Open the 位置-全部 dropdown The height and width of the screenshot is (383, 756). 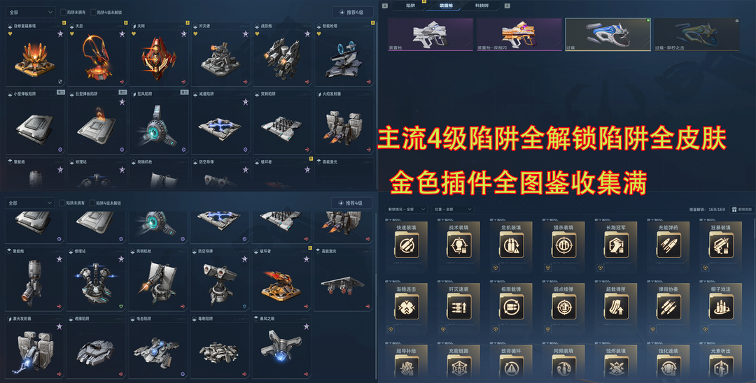pos(453,209)
